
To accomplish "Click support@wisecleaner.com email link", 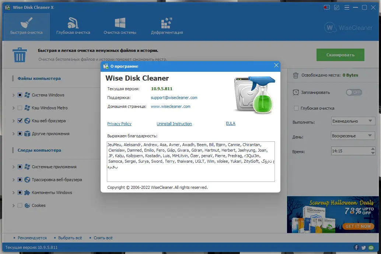I will [x=174, y=98].
